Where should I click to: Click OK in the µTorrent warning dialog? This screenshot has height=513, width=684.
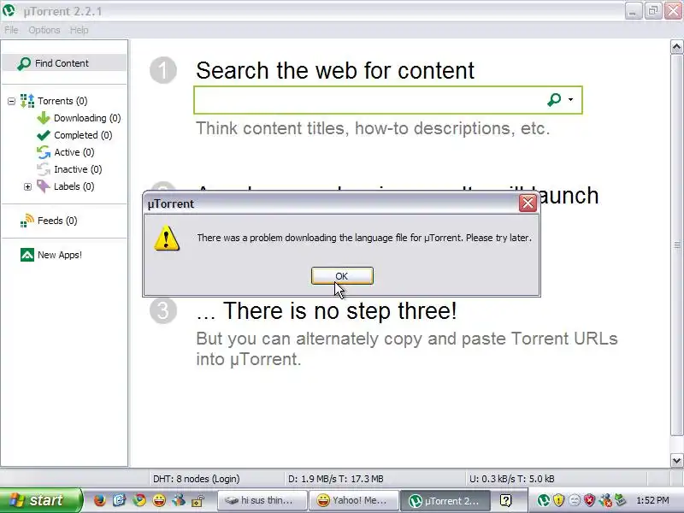[x=342, y=275]
